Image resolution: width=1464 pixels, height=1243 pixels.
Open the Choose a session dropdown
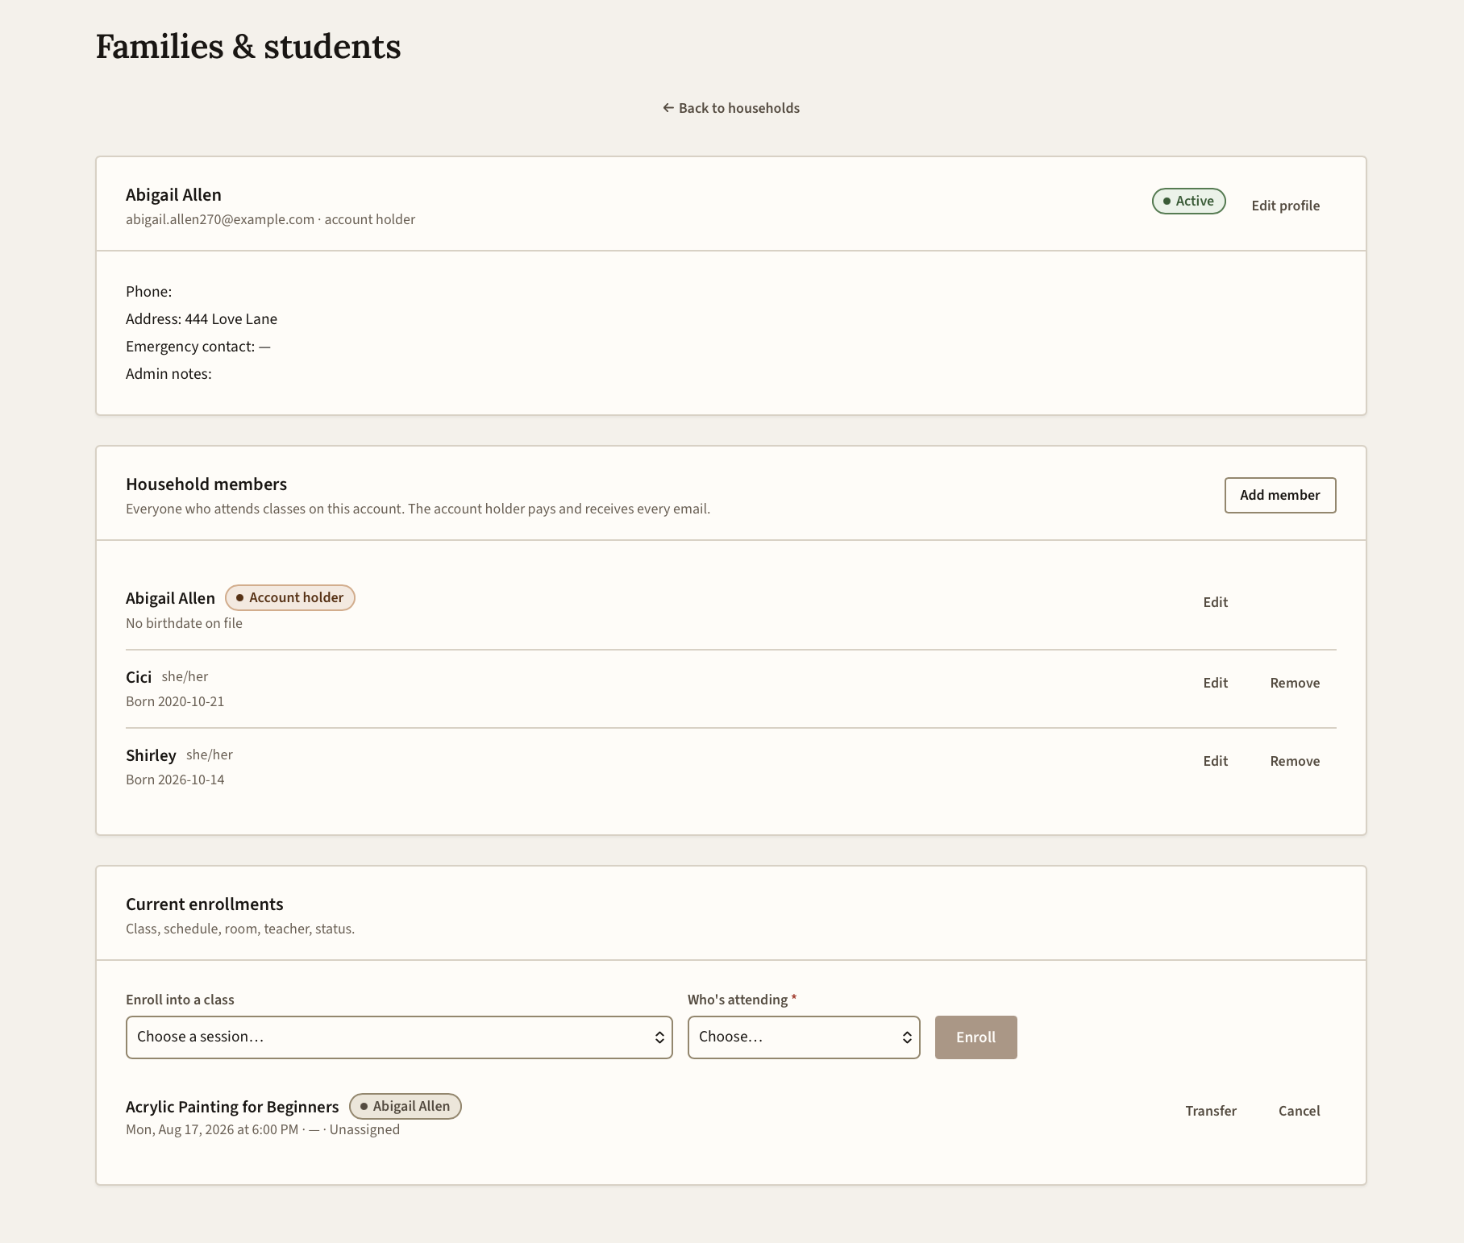pos(399,1037)
